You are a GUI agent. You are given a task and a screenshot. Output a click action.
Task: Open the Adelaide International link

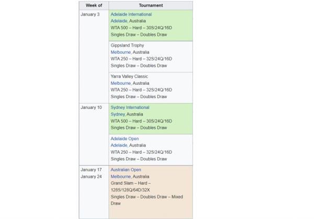click(131, 15)
